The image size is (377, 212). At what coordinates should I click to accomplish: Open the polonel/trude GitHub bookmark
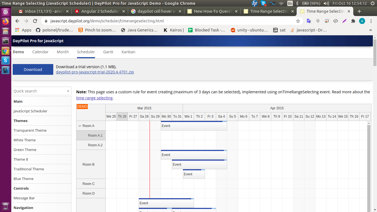[54, 30]
